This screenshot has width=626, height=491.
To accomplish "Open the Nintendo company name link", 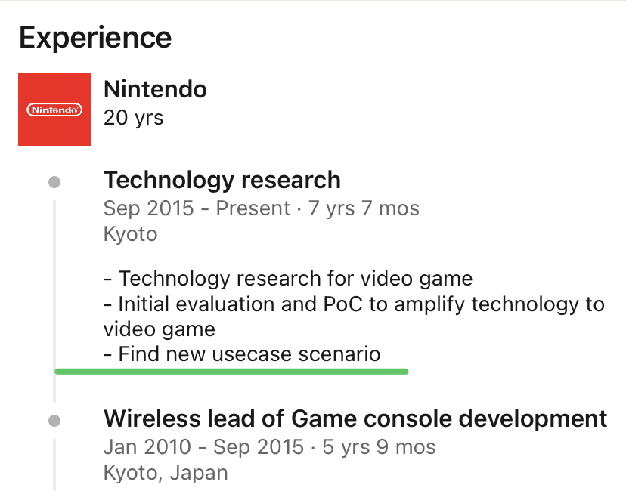I will click(155, 90).
